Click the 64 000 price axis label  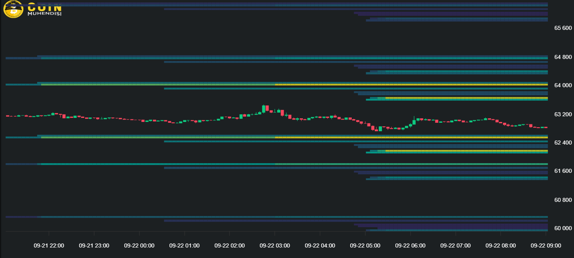tap(563, 85)
